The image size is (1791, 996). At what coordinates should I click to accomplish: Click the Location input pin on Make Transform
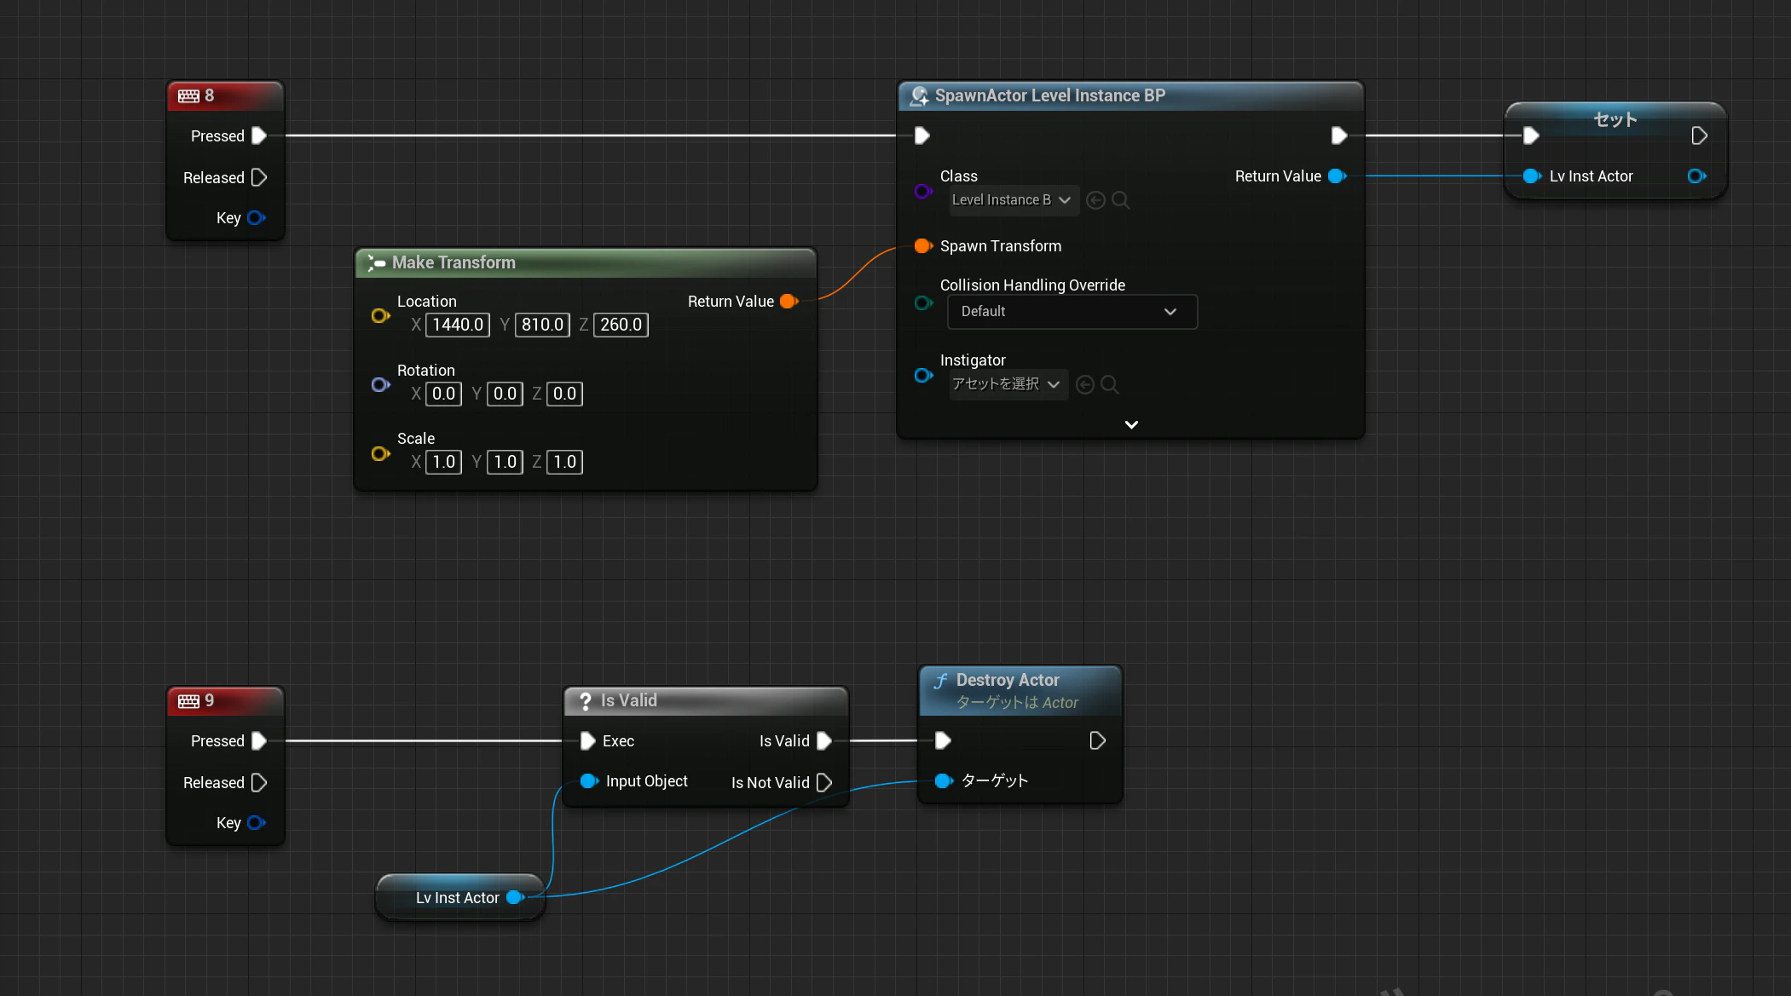pos(380,315)
